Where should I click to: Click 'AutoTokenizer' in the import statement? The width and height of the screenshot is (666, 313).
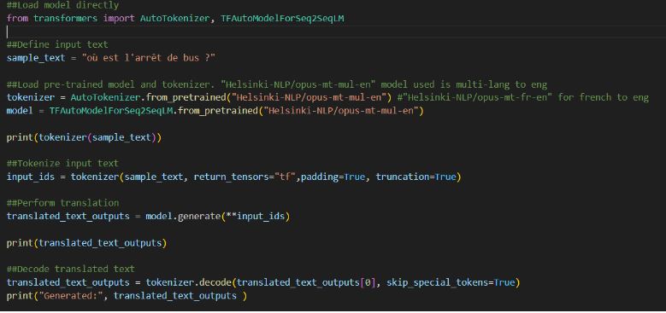(175, 19)
